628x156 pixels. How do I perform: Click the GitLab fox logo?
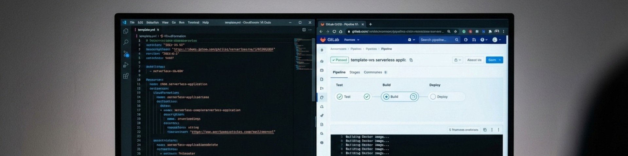coord(323,40)
